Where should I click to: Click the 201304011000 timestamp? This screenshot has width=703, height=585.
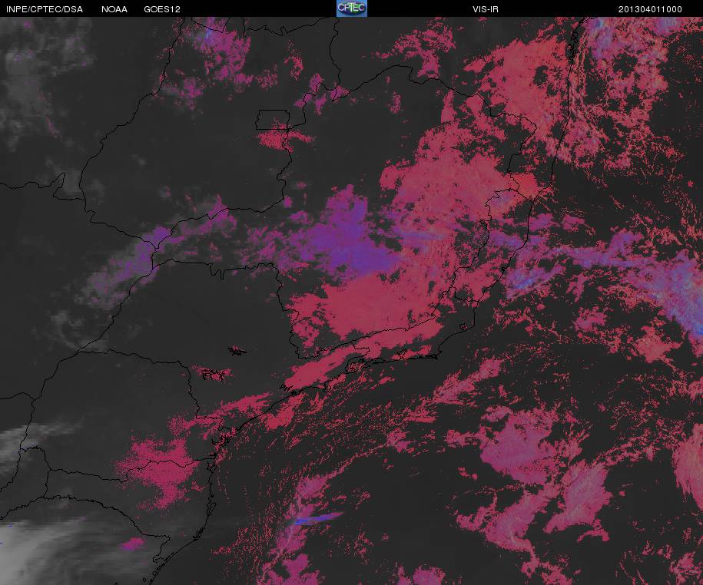click(x=650, y=9)
